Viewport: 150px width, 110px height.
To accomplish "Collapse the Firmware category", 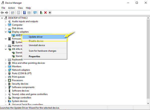I will [6, 39].
